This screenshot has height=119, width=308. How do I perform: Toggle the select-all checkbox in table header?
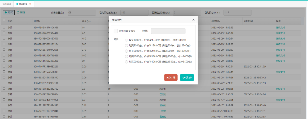tap(4, 21)
